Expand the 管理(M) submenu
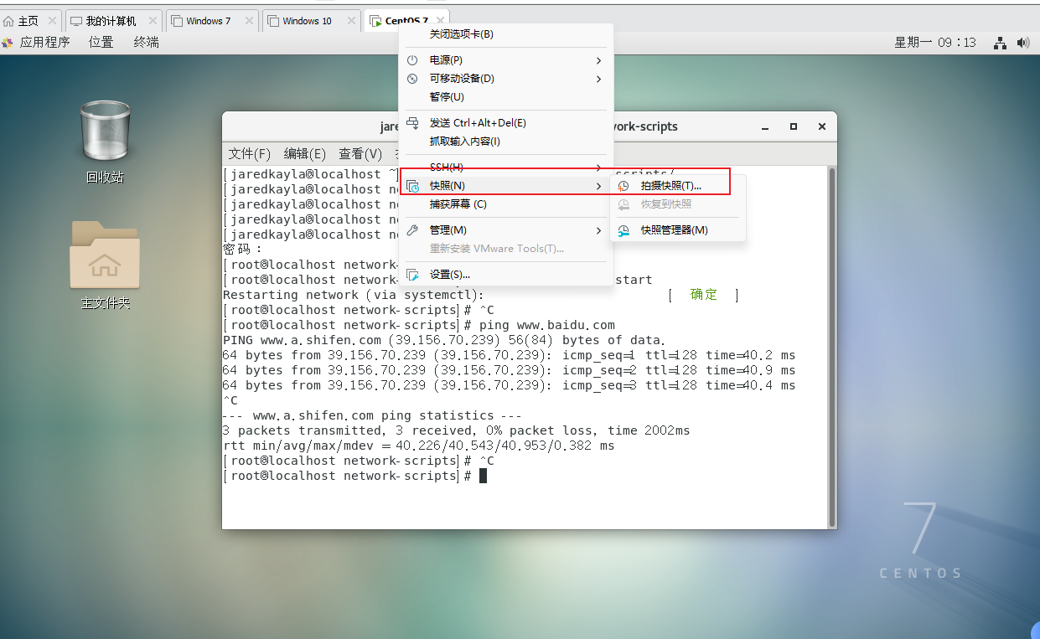 [506, 230]
